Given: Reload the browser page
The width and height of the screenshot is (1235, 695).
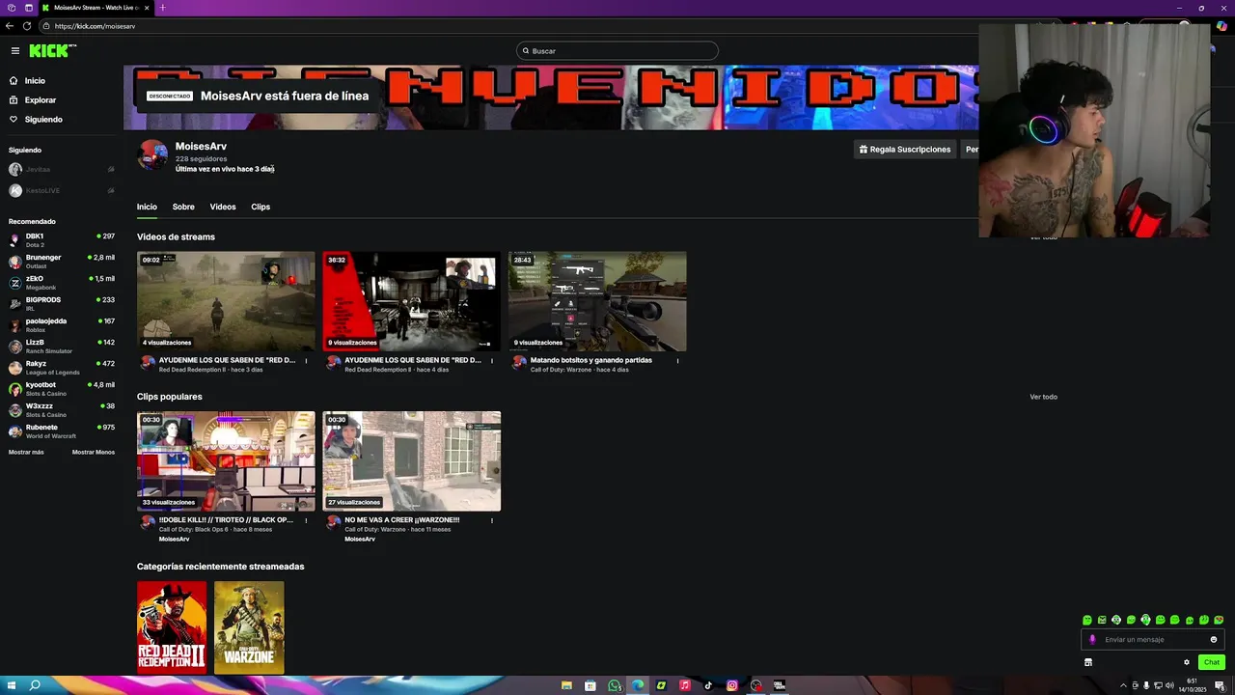Looking at the screenshot, I should (26, 26).
